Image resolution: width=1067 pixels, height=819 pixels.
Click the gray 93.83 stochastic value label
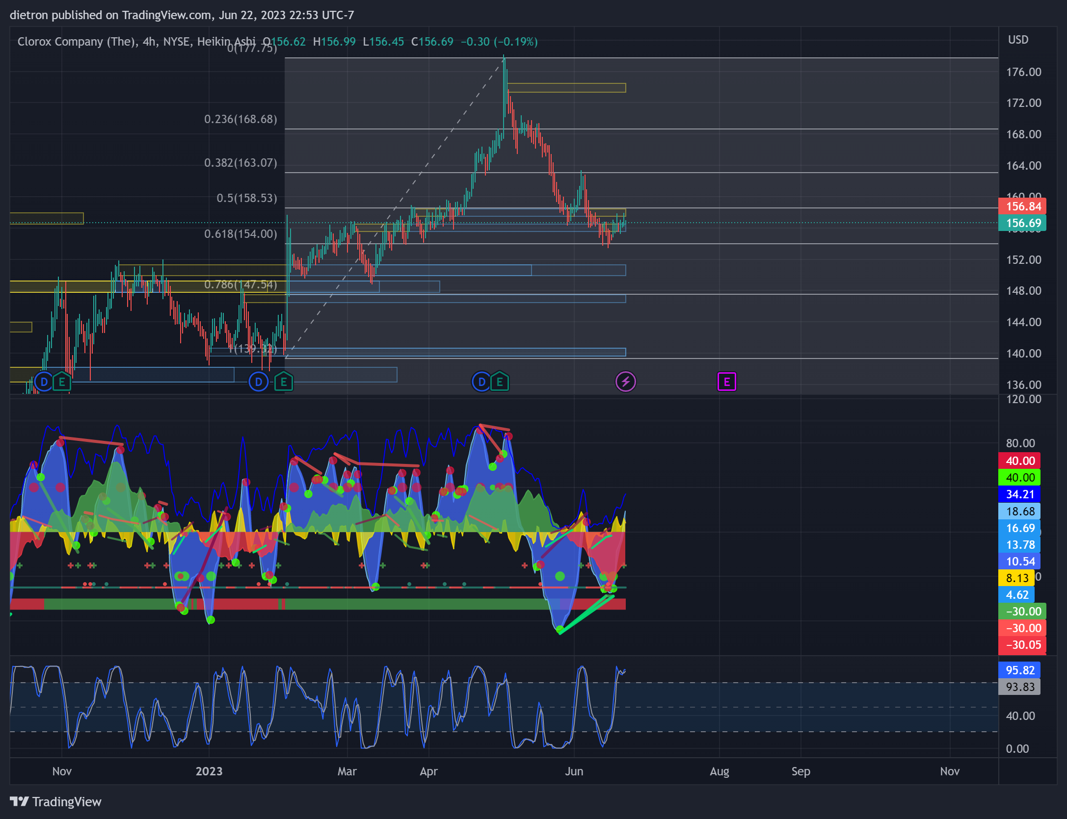pos(1020,687)
